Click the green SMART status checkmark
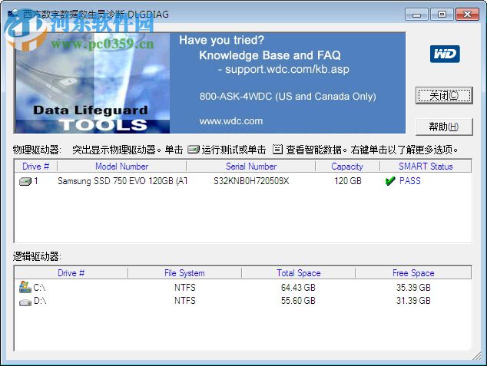Screen dimensions: 487x366 click(x=389, y=181)
